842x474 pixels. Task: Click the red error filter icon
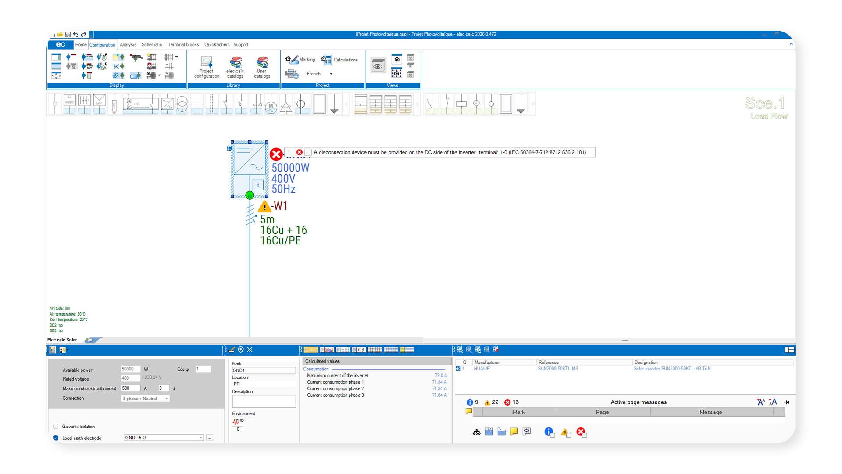pos(581,432)
